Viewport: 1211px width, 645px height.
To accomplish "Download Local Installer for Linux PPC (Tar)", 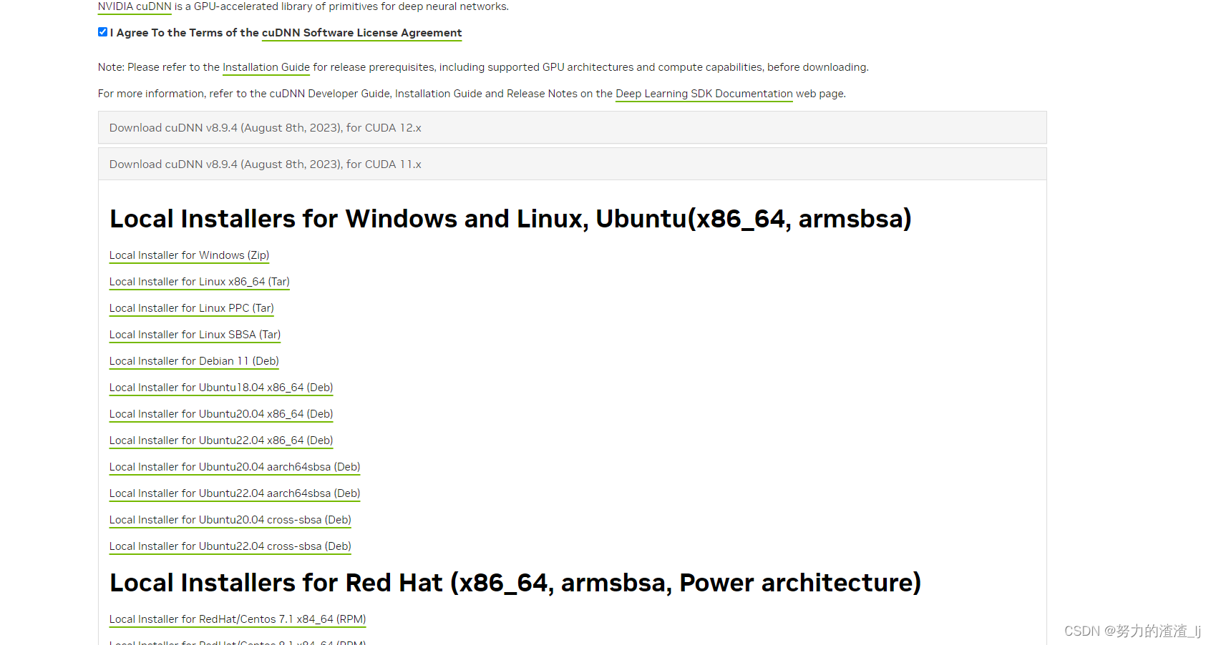I will 191,308.
